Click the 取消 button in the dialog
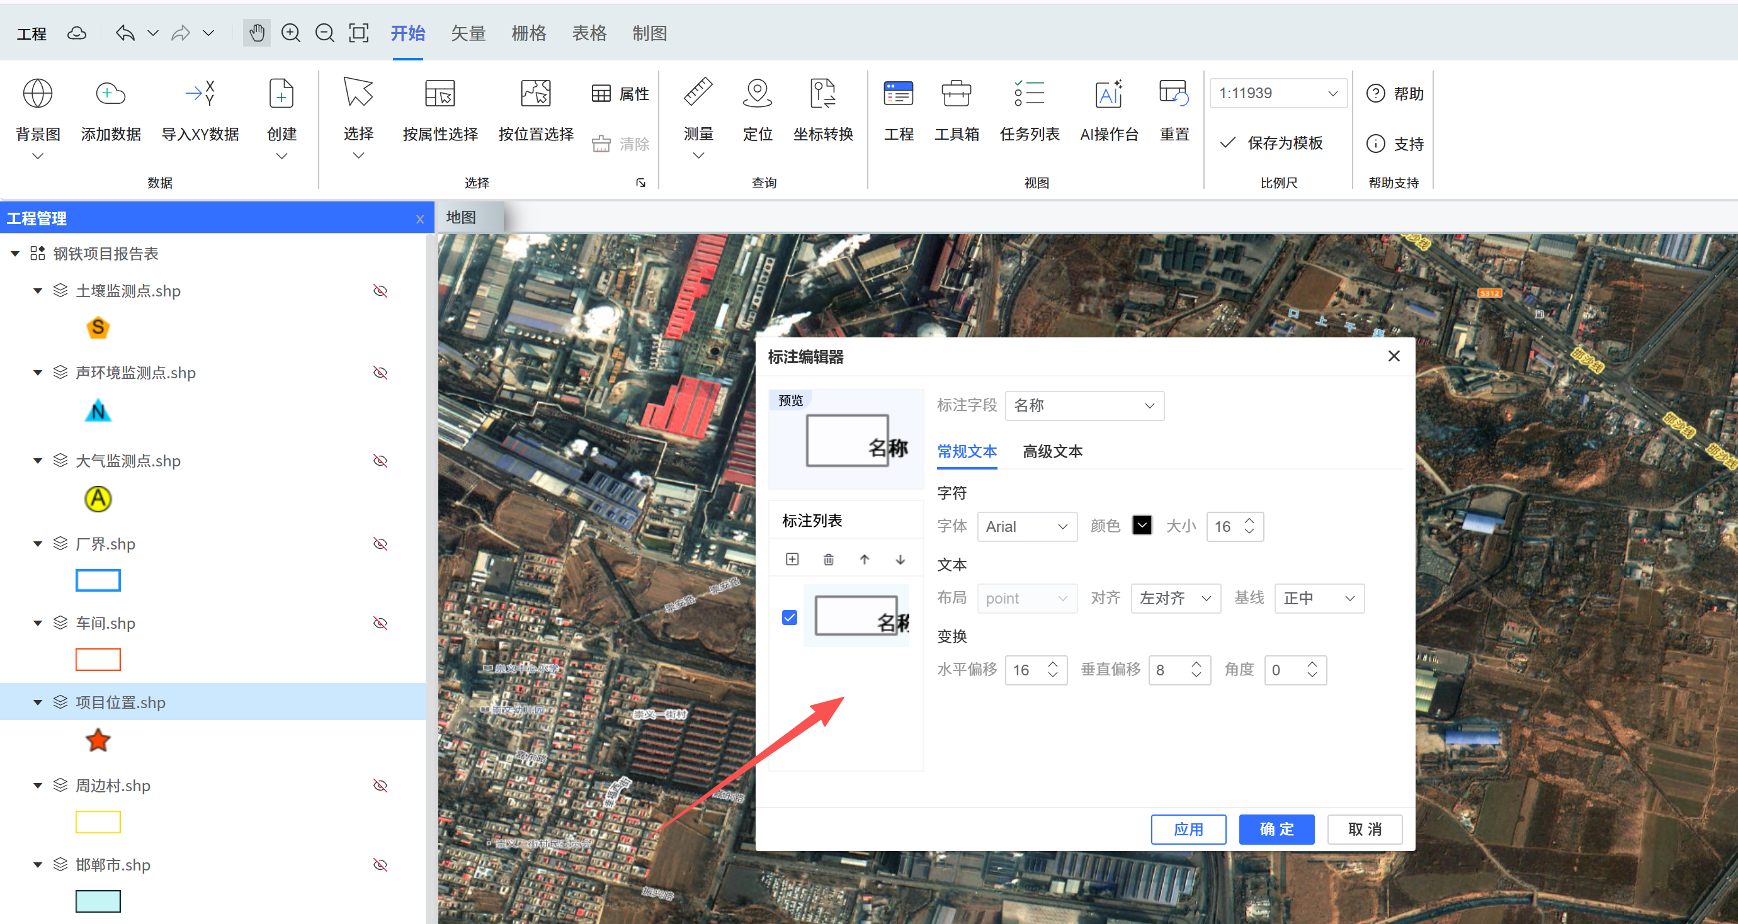 pos(1364,829)
